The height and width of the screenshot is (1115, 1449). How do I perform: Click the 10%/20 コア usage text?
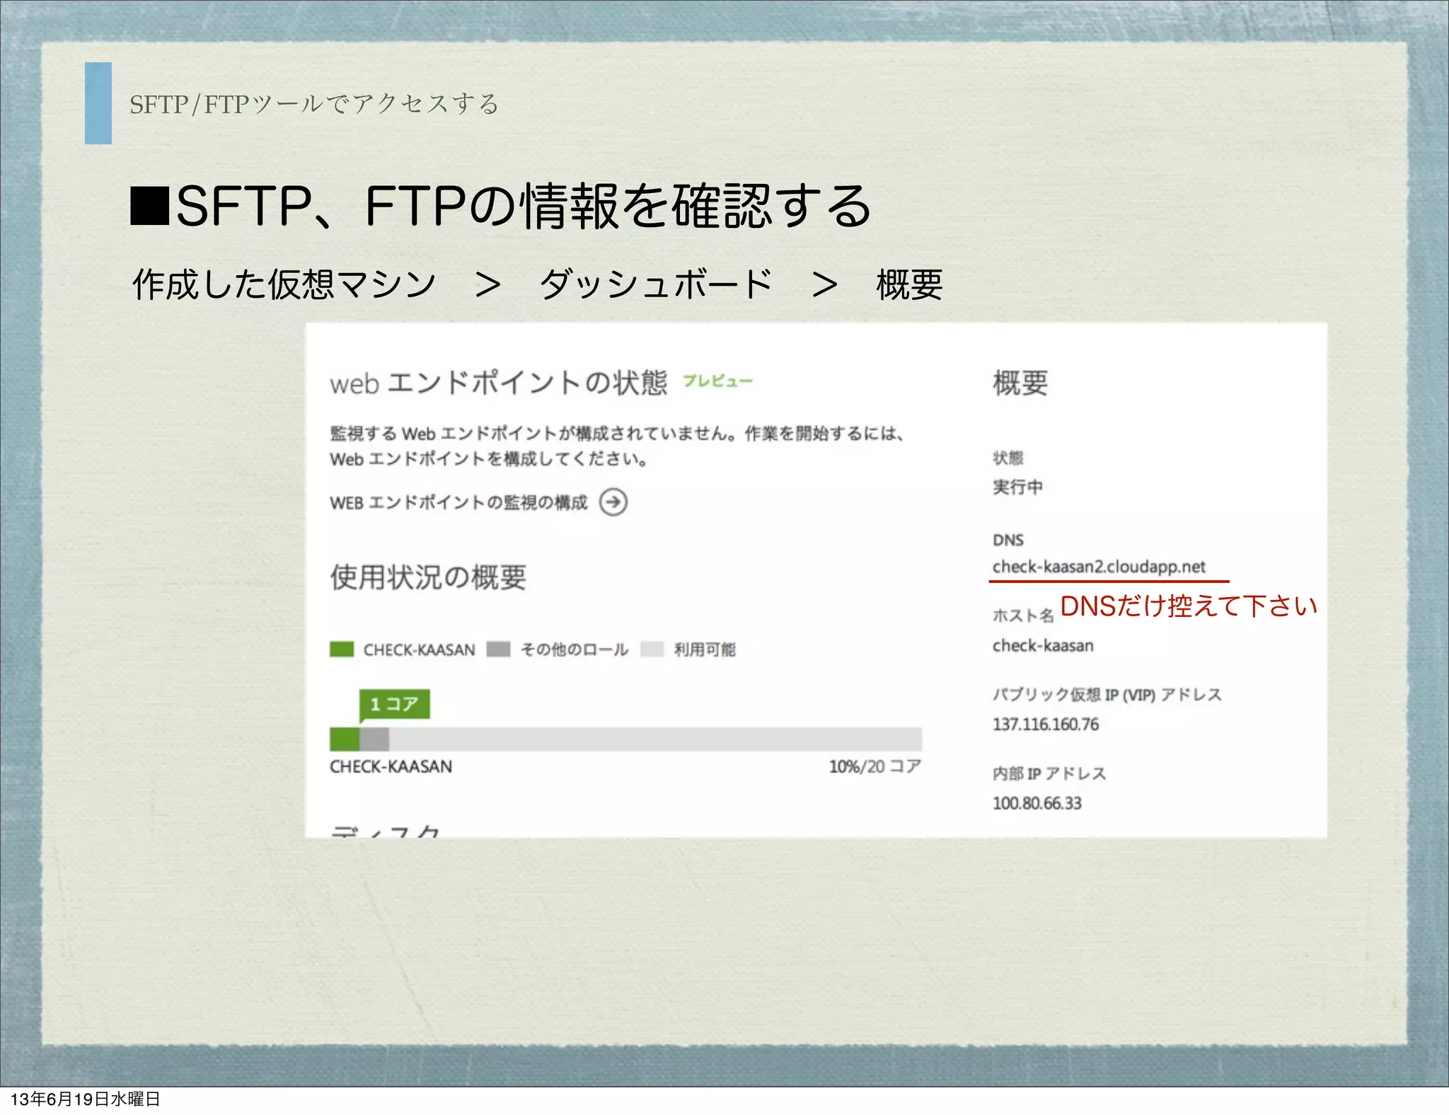pos(875,766)
